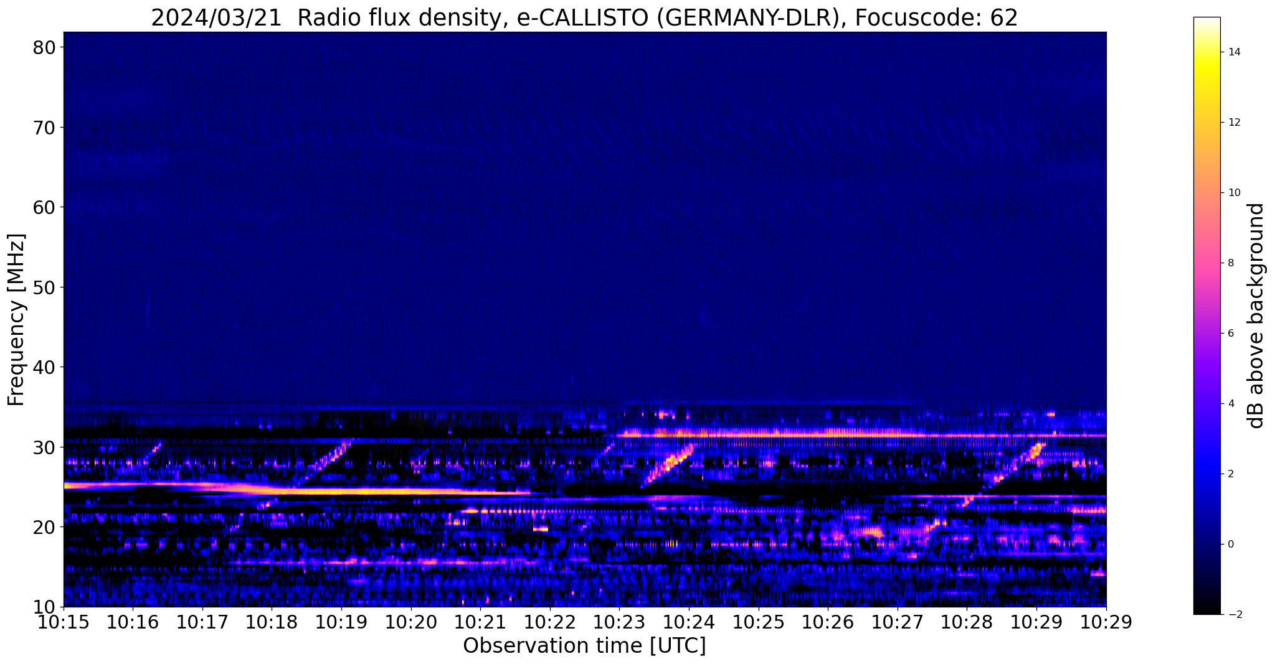Click the 10:17 time tick label
1275x664 pixels.
pos(202,622)
